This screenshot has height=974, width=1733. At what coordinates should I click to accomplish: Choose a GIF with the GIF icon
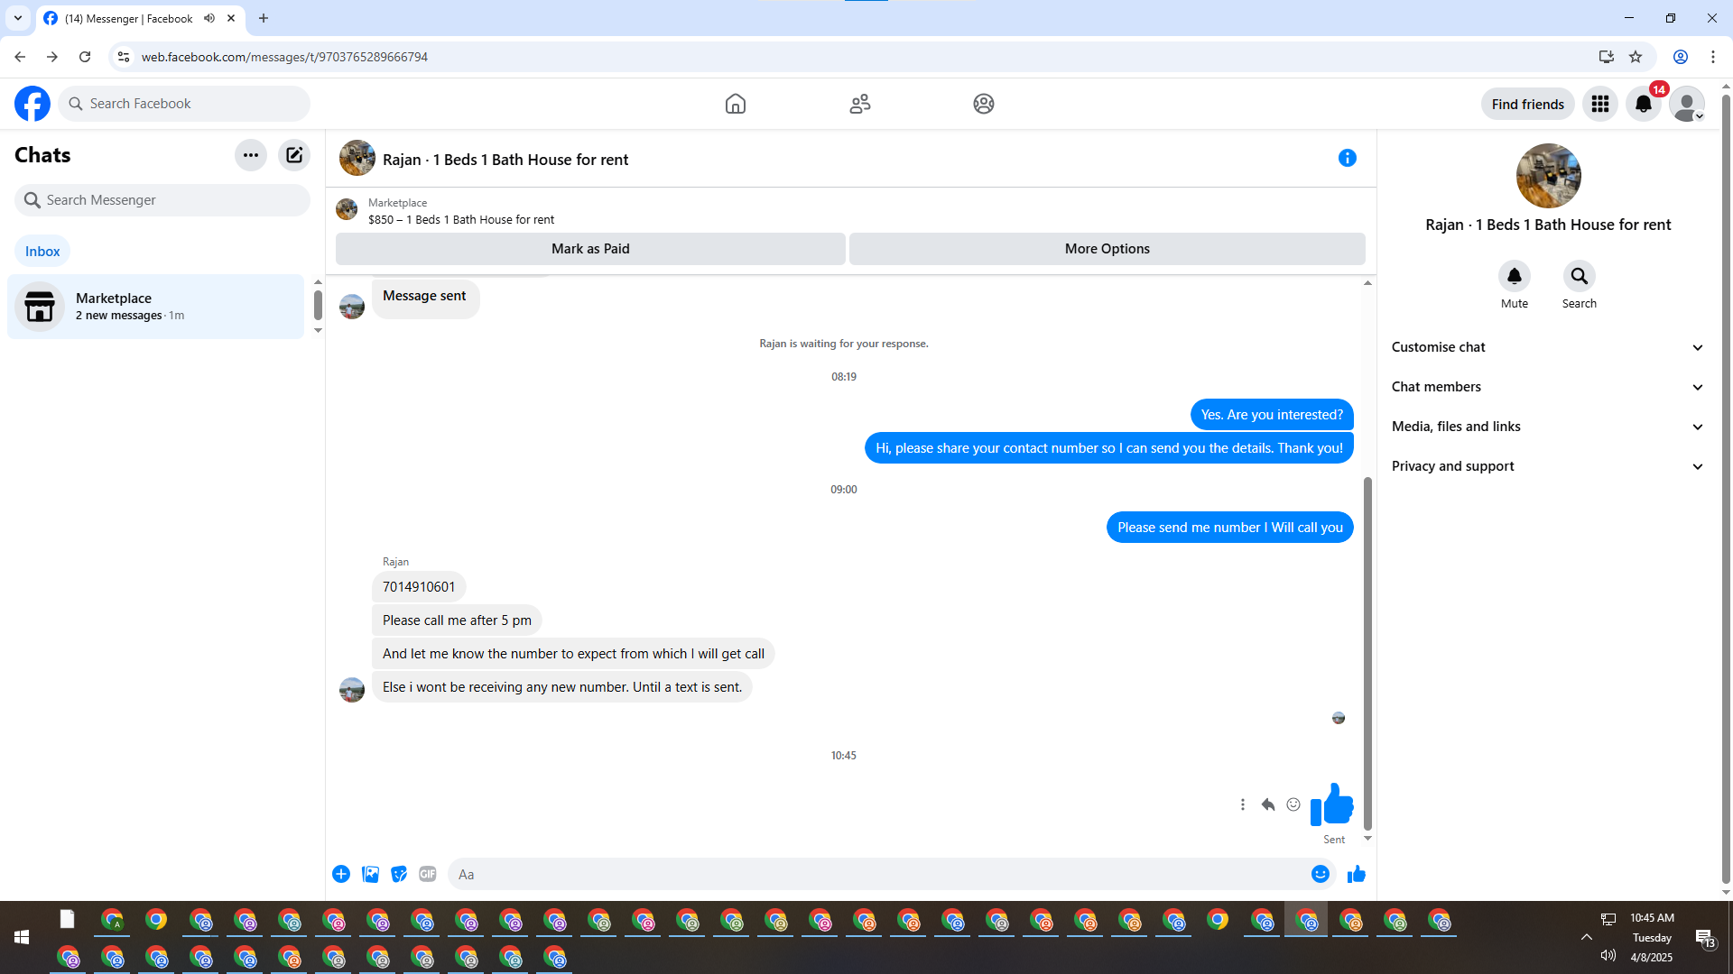click(x=428, y=874)
